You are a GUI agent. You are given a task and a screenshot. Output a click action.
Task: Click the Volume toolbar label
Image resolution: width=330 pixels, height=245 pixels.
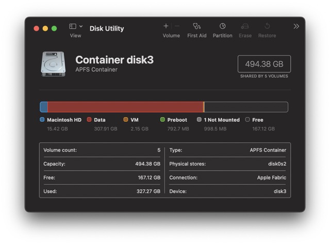coord(171,36)
